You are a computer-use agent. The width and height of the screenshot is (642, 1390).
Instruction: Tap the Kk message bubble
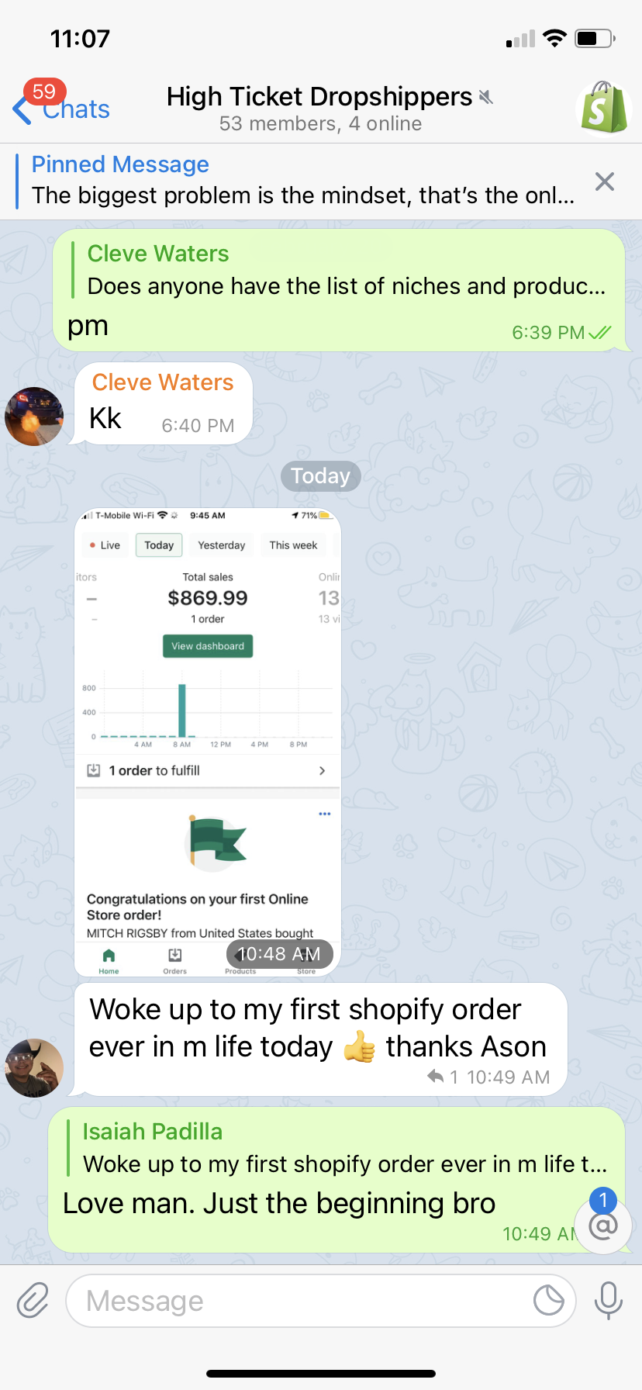coord(164,403)
